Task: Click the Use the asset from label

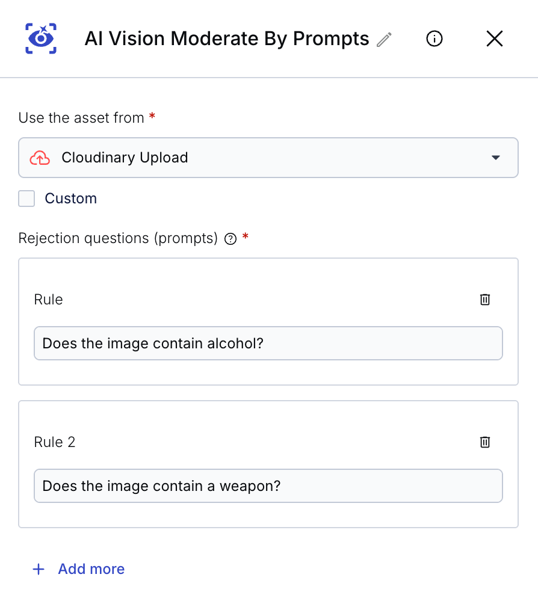Action: (81, 118)
